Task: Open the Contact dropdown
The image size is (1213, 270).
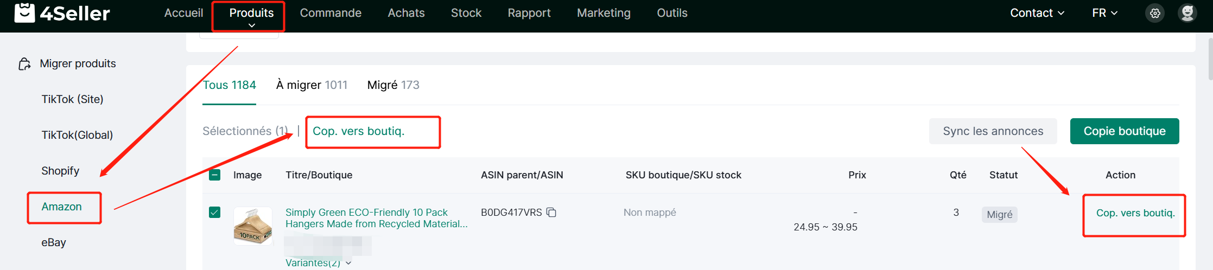Action: point(1037,13)
